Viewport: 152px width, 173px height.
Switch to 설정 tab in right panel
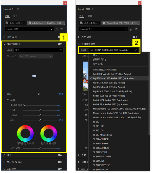[x=90, y=16]
